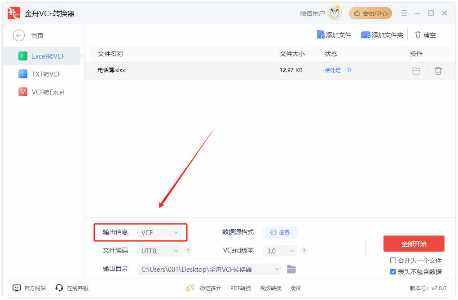Click the 电话簿.xlsx file name
The height and width of the screenshot is (300, 458).
(x=111, y=70)
